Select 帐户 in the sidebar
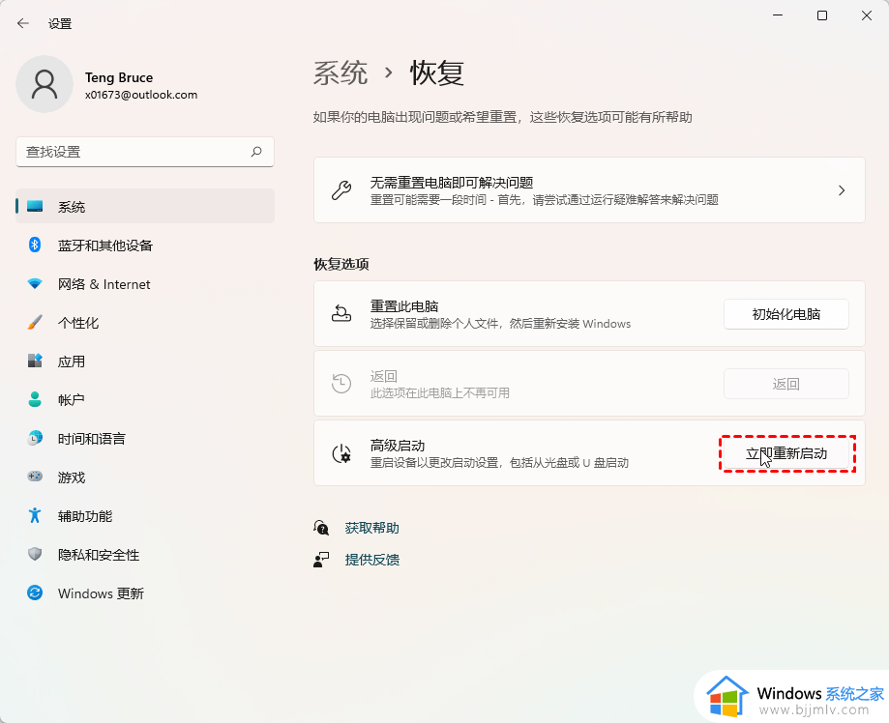The image size is (889, 723). [145, 399]
